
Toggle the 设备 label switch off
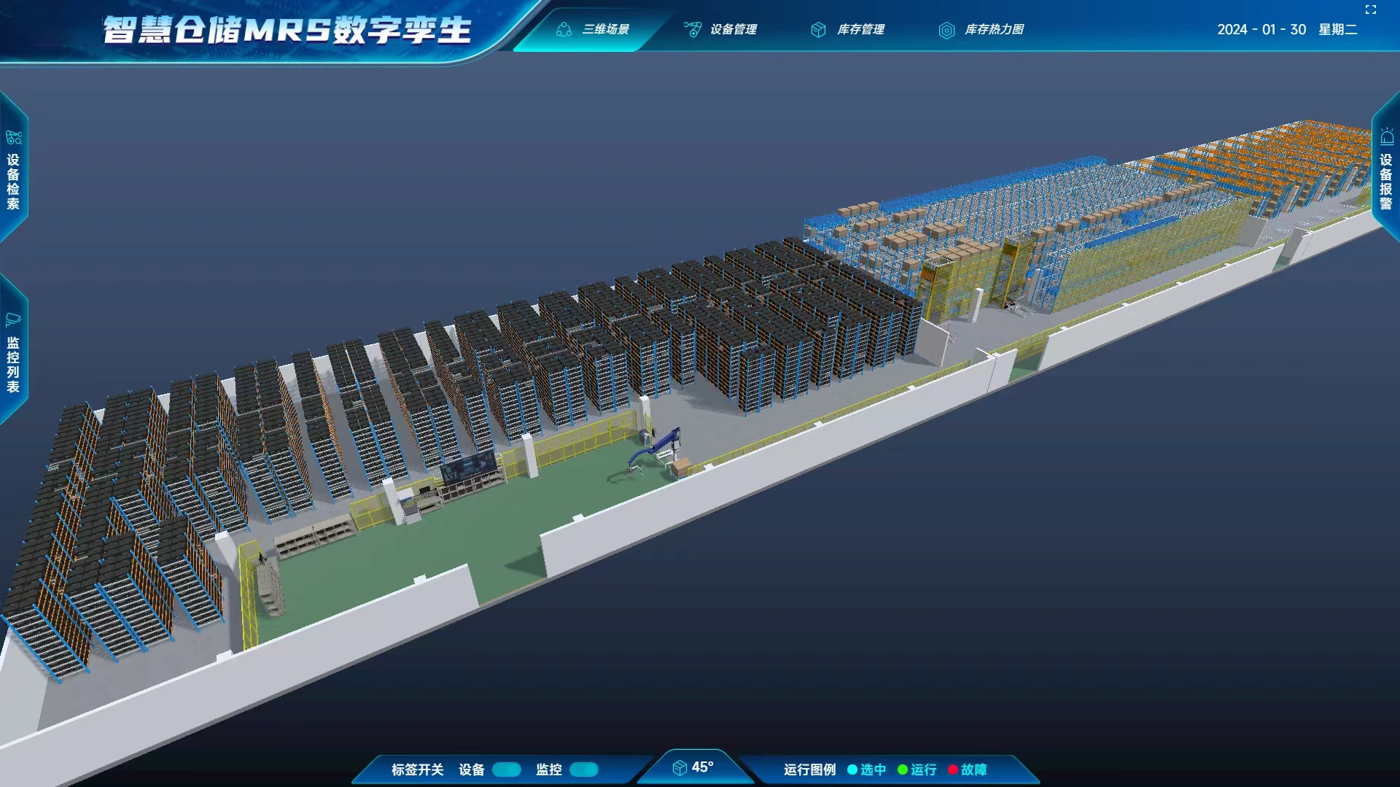click(505, 769)
